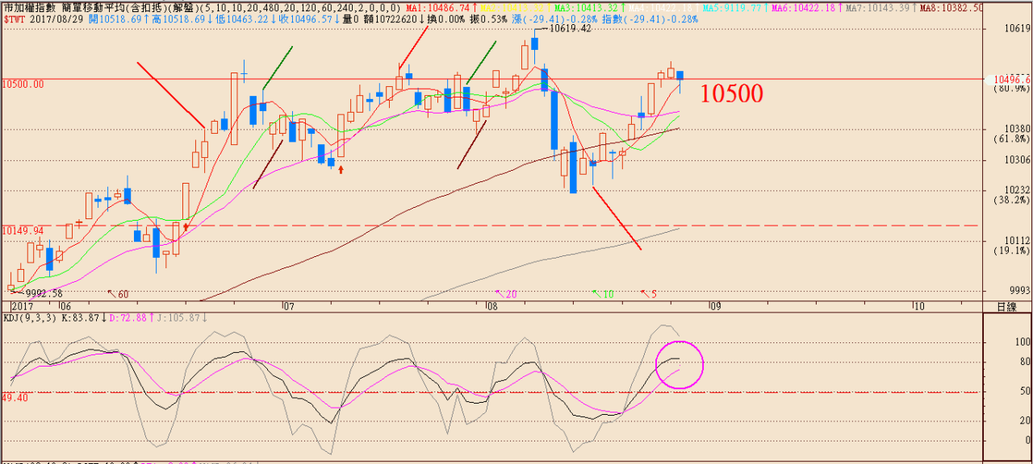Viewport: 1033px width, 464px height.
Task: Select the 07 month on the time axis
Action: click(286, 306)
